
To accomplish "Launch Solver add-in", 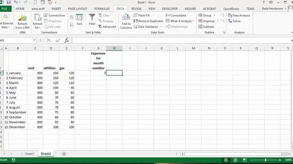I will point(234,21).
